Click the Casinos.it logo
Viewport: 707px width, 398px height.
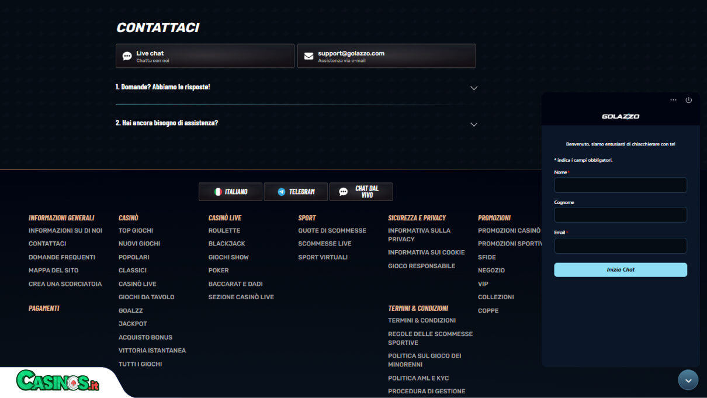[x=58, y=382]
